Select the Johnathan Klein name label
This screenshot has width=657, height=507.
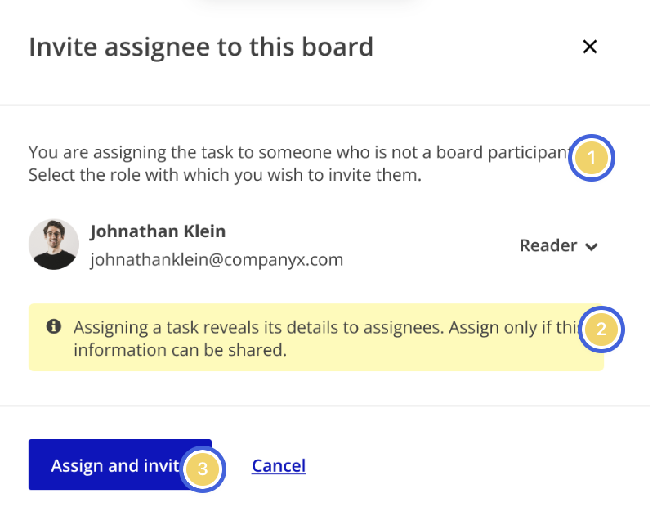click(x=158, y=231)
